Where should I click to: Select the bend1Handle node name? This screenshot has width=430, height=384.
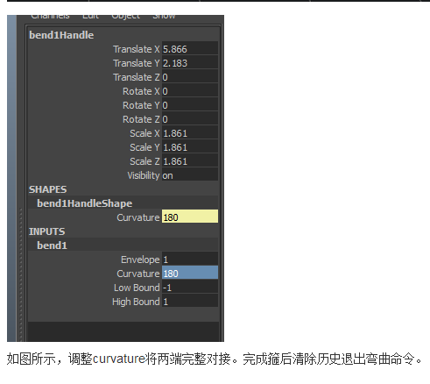click(61, 35)
